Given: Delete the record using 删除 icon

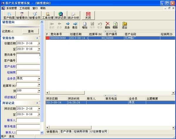Looking at the screenshot, I should click(x=108, y=25).
